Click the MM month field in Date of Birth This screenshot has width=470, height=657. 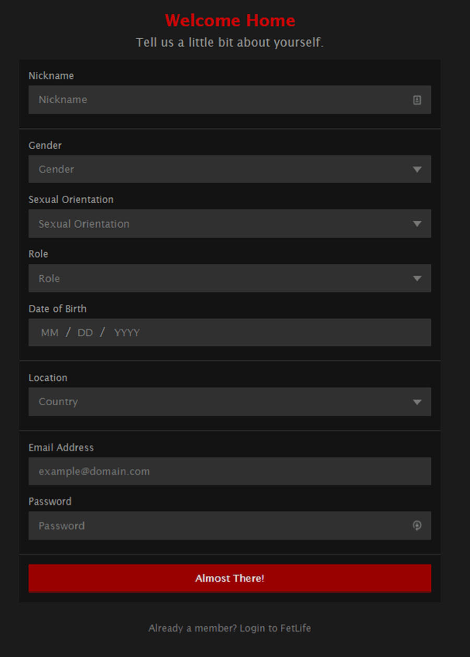(x=50, y=332)
